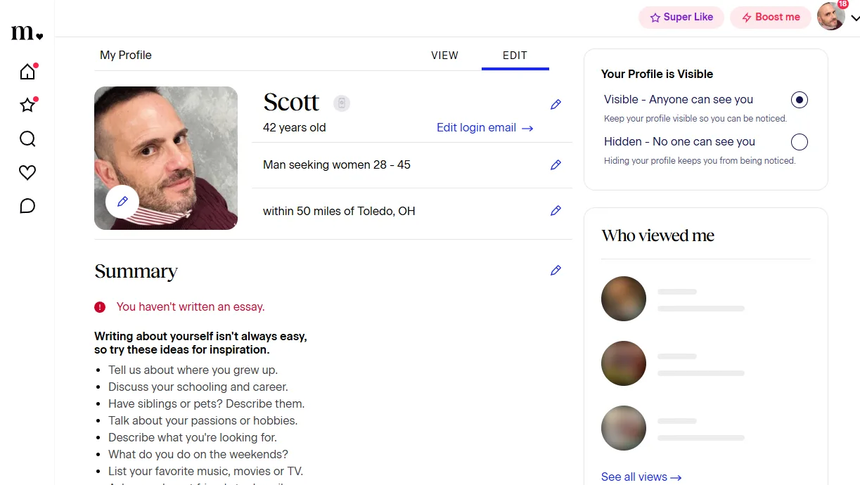
Task: Click the Boost me button
Action: pos(771,18)
